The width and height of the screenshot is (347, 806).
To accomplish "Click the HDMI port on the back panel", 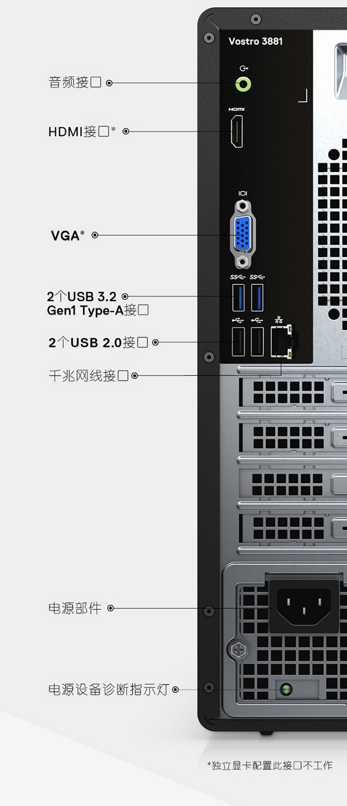I will (x=237, y=132).
